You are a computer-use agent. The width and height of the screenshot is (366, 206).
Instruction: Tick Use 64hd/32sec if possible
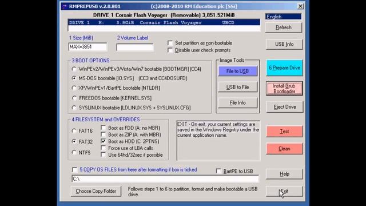103,155
